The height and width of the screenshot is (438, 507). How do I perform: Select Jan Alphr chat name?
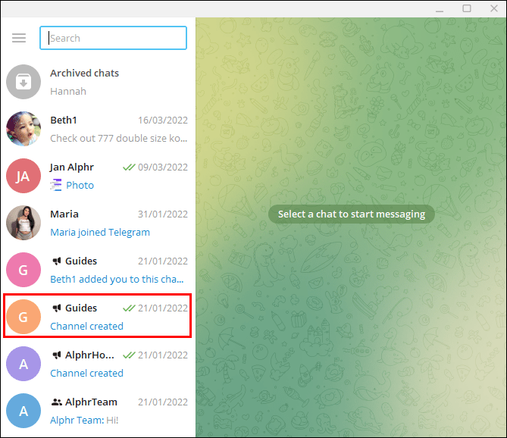pos(72,167)
